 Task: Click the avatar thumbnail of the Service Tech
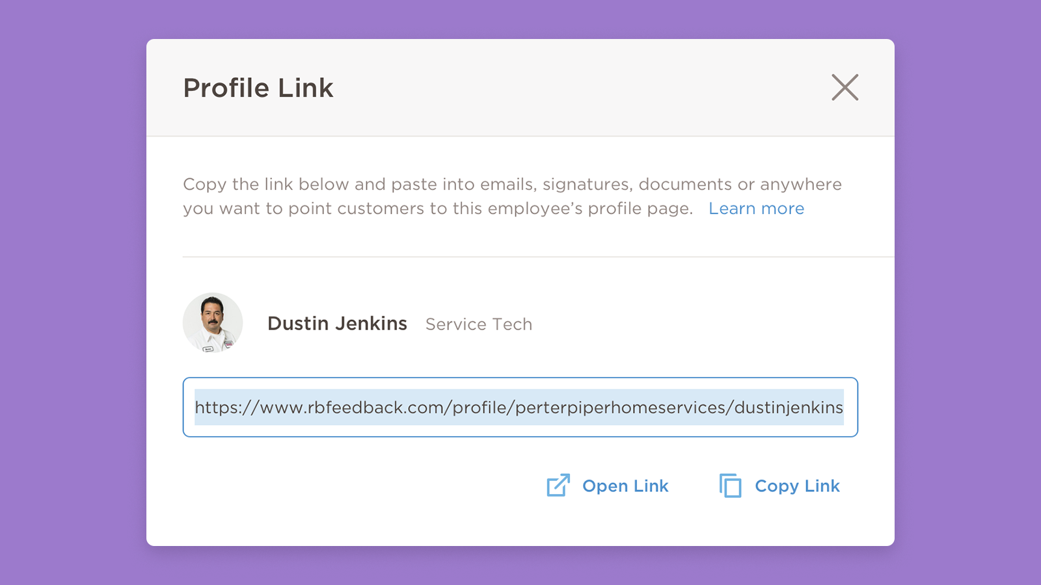click(212, 323)
